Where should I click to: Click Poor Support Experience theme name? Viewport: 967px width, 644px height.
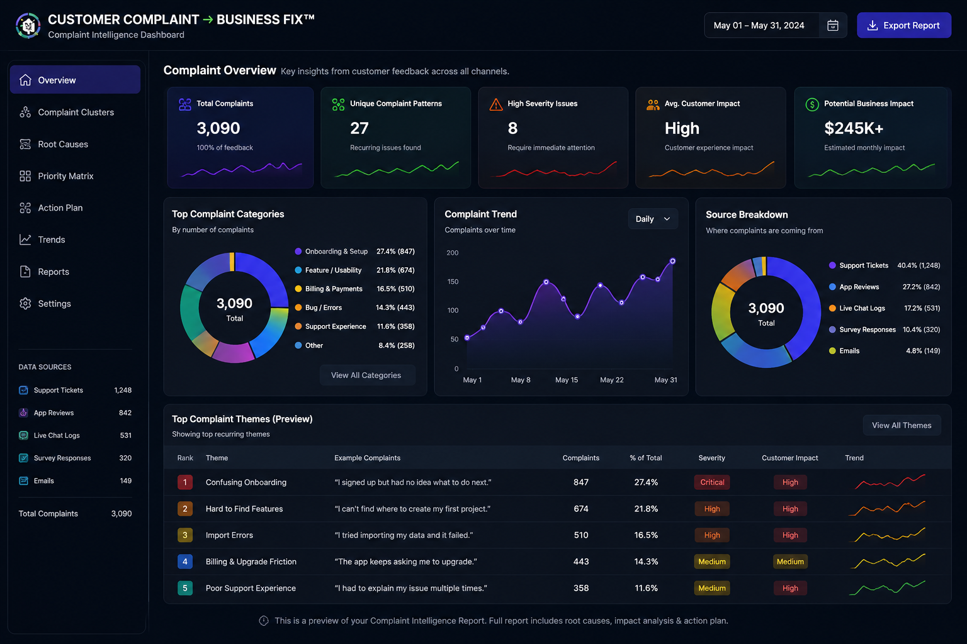pyautogui.click(x=251, y=588)
